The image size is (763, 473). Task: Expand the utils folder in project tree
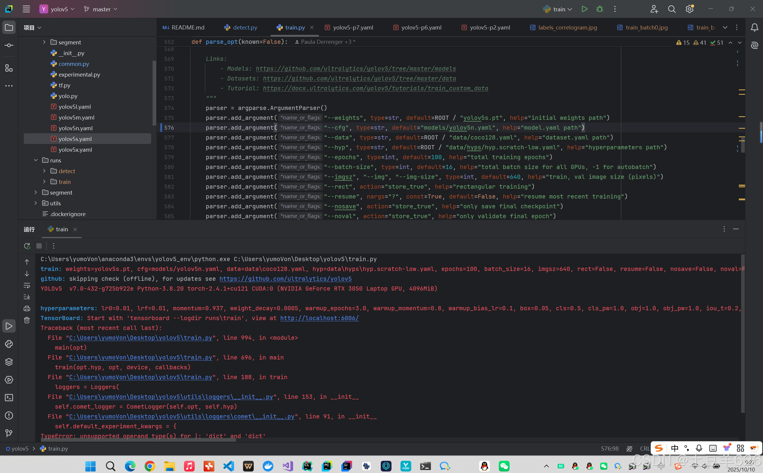36,203
